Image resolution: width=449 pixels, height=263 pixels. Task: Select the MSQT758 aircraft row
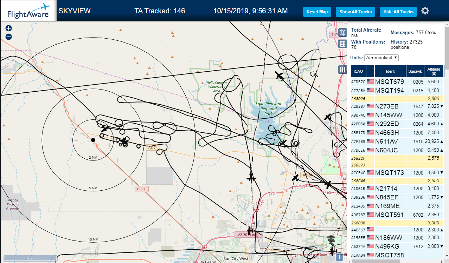[397, 255]
